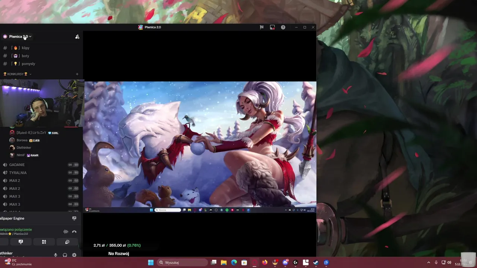Open the Discord taskbar icon with 9+ badge
Image resolution: width=477 pixels, height=268 pixels.
pyautogui.click(x=285, y=262)
